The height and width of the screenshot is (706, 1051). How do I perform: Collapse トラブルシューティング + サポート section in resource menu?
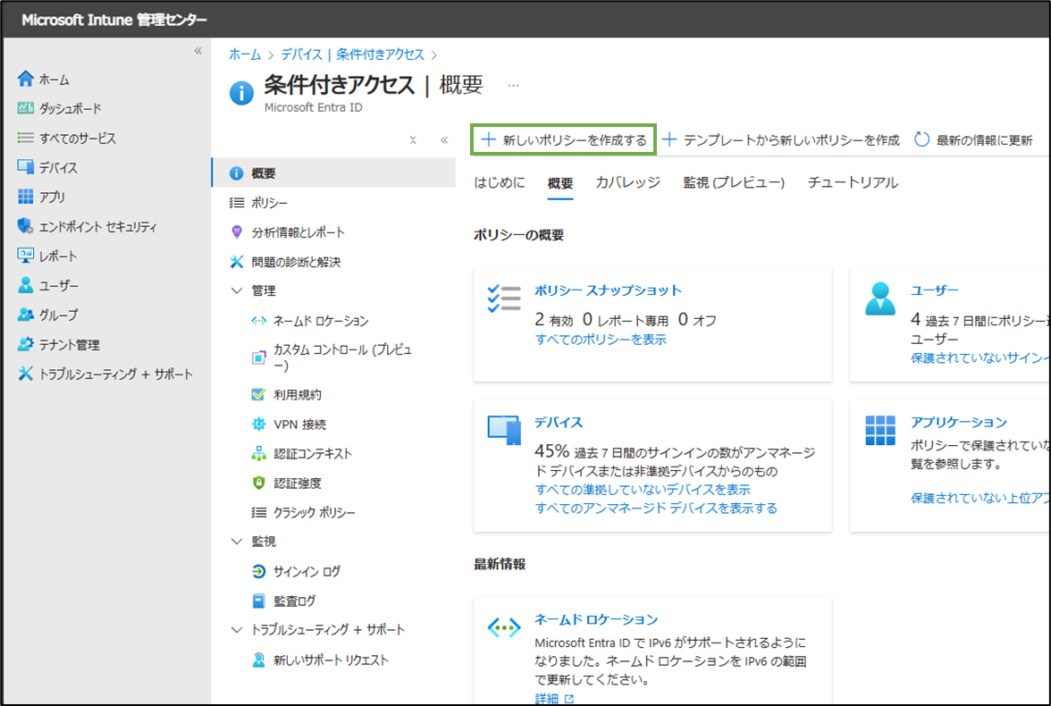(237, 629)
